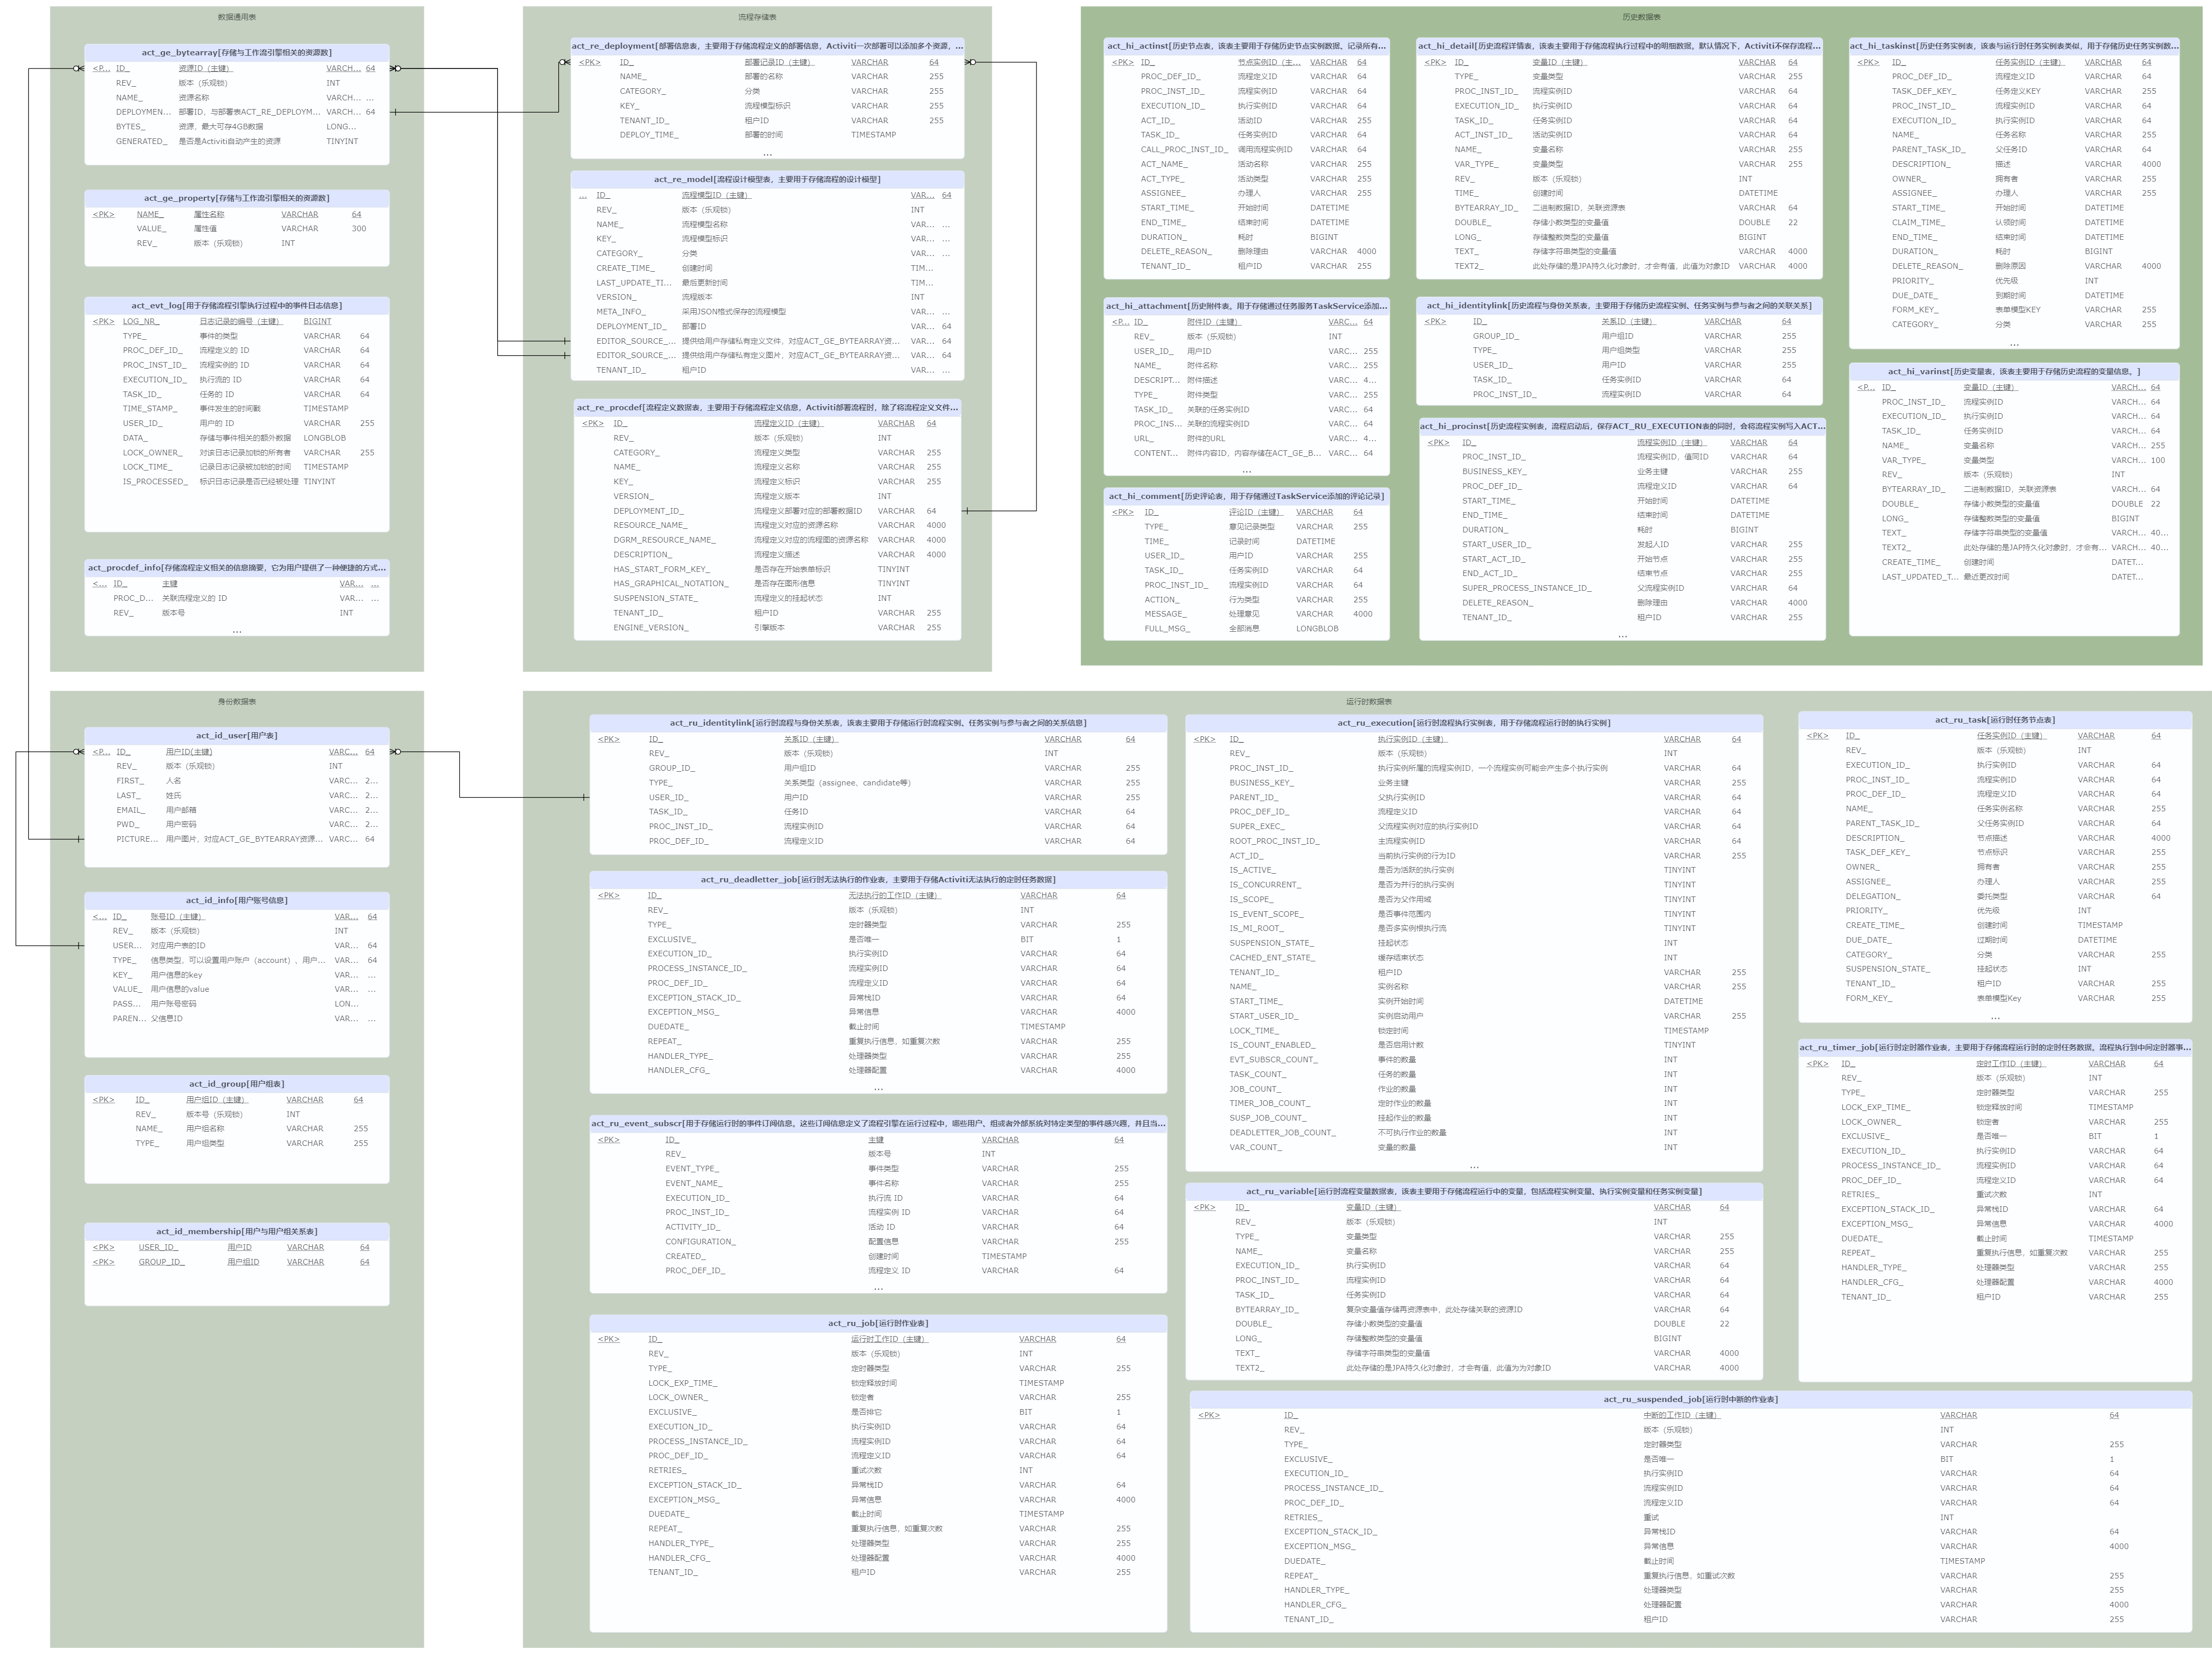Click the PK marker in act_ru_job table

coord(608,1340)
